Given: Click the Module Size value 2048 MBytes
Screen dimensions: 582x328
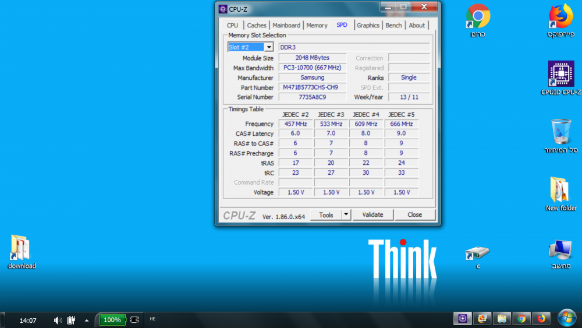Looking at the screenshot, I should click(x=312, y=58).
